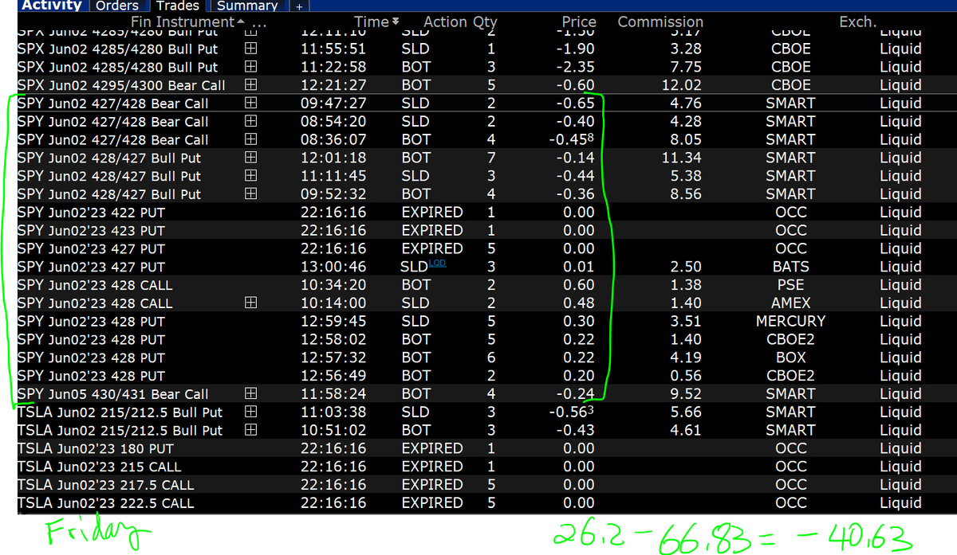This screenshot has height=555, width=957.
Task: Select the SPY Jun02'23 423 PUT row
Action: pyautogui.click(x=486, y=231)
